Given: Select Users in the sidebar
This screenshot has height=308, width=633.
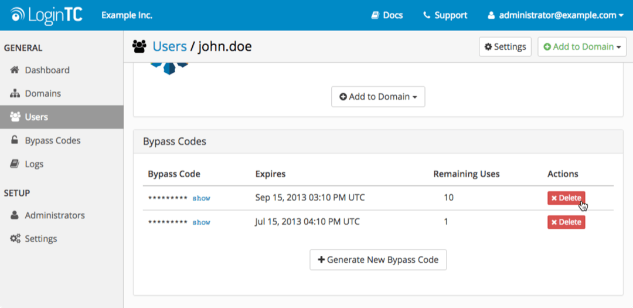Looking at the screenshot, I should pos(62,117).
